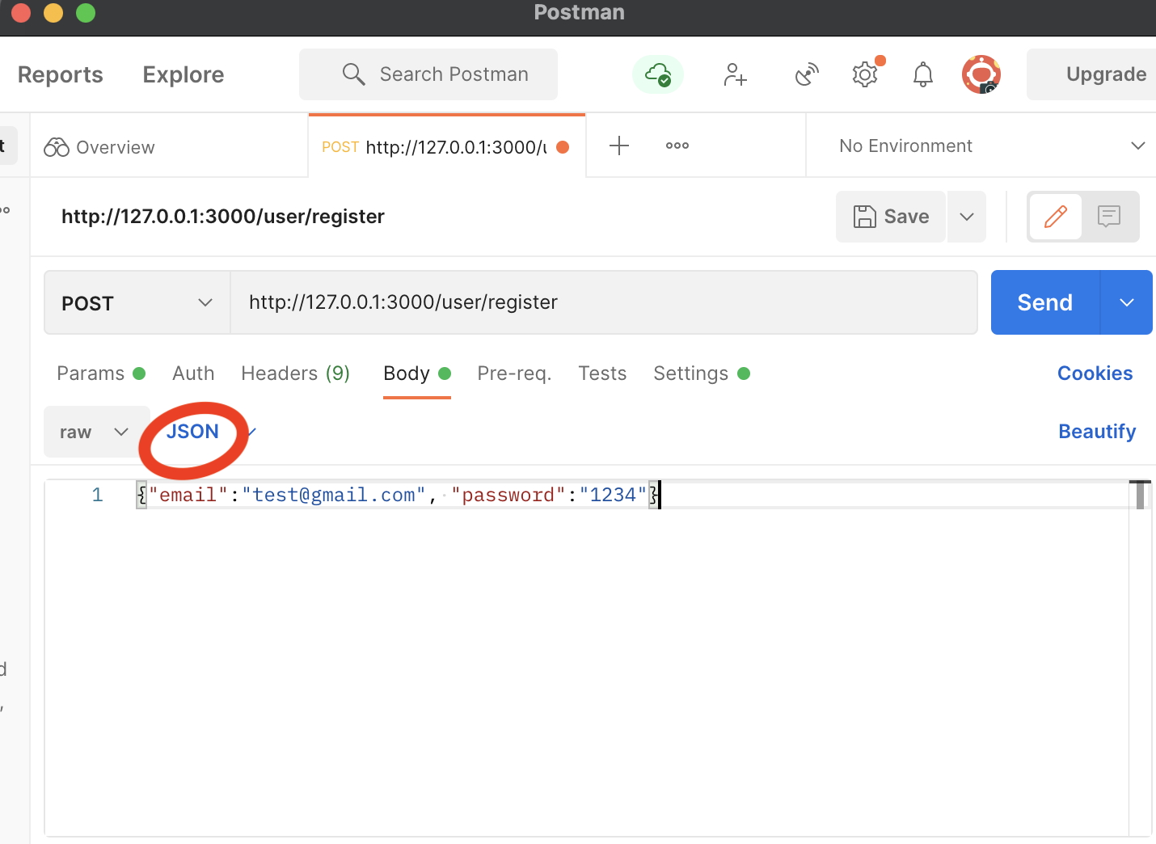
Task: Open the notifications bell
Action: tap(922, 74)
